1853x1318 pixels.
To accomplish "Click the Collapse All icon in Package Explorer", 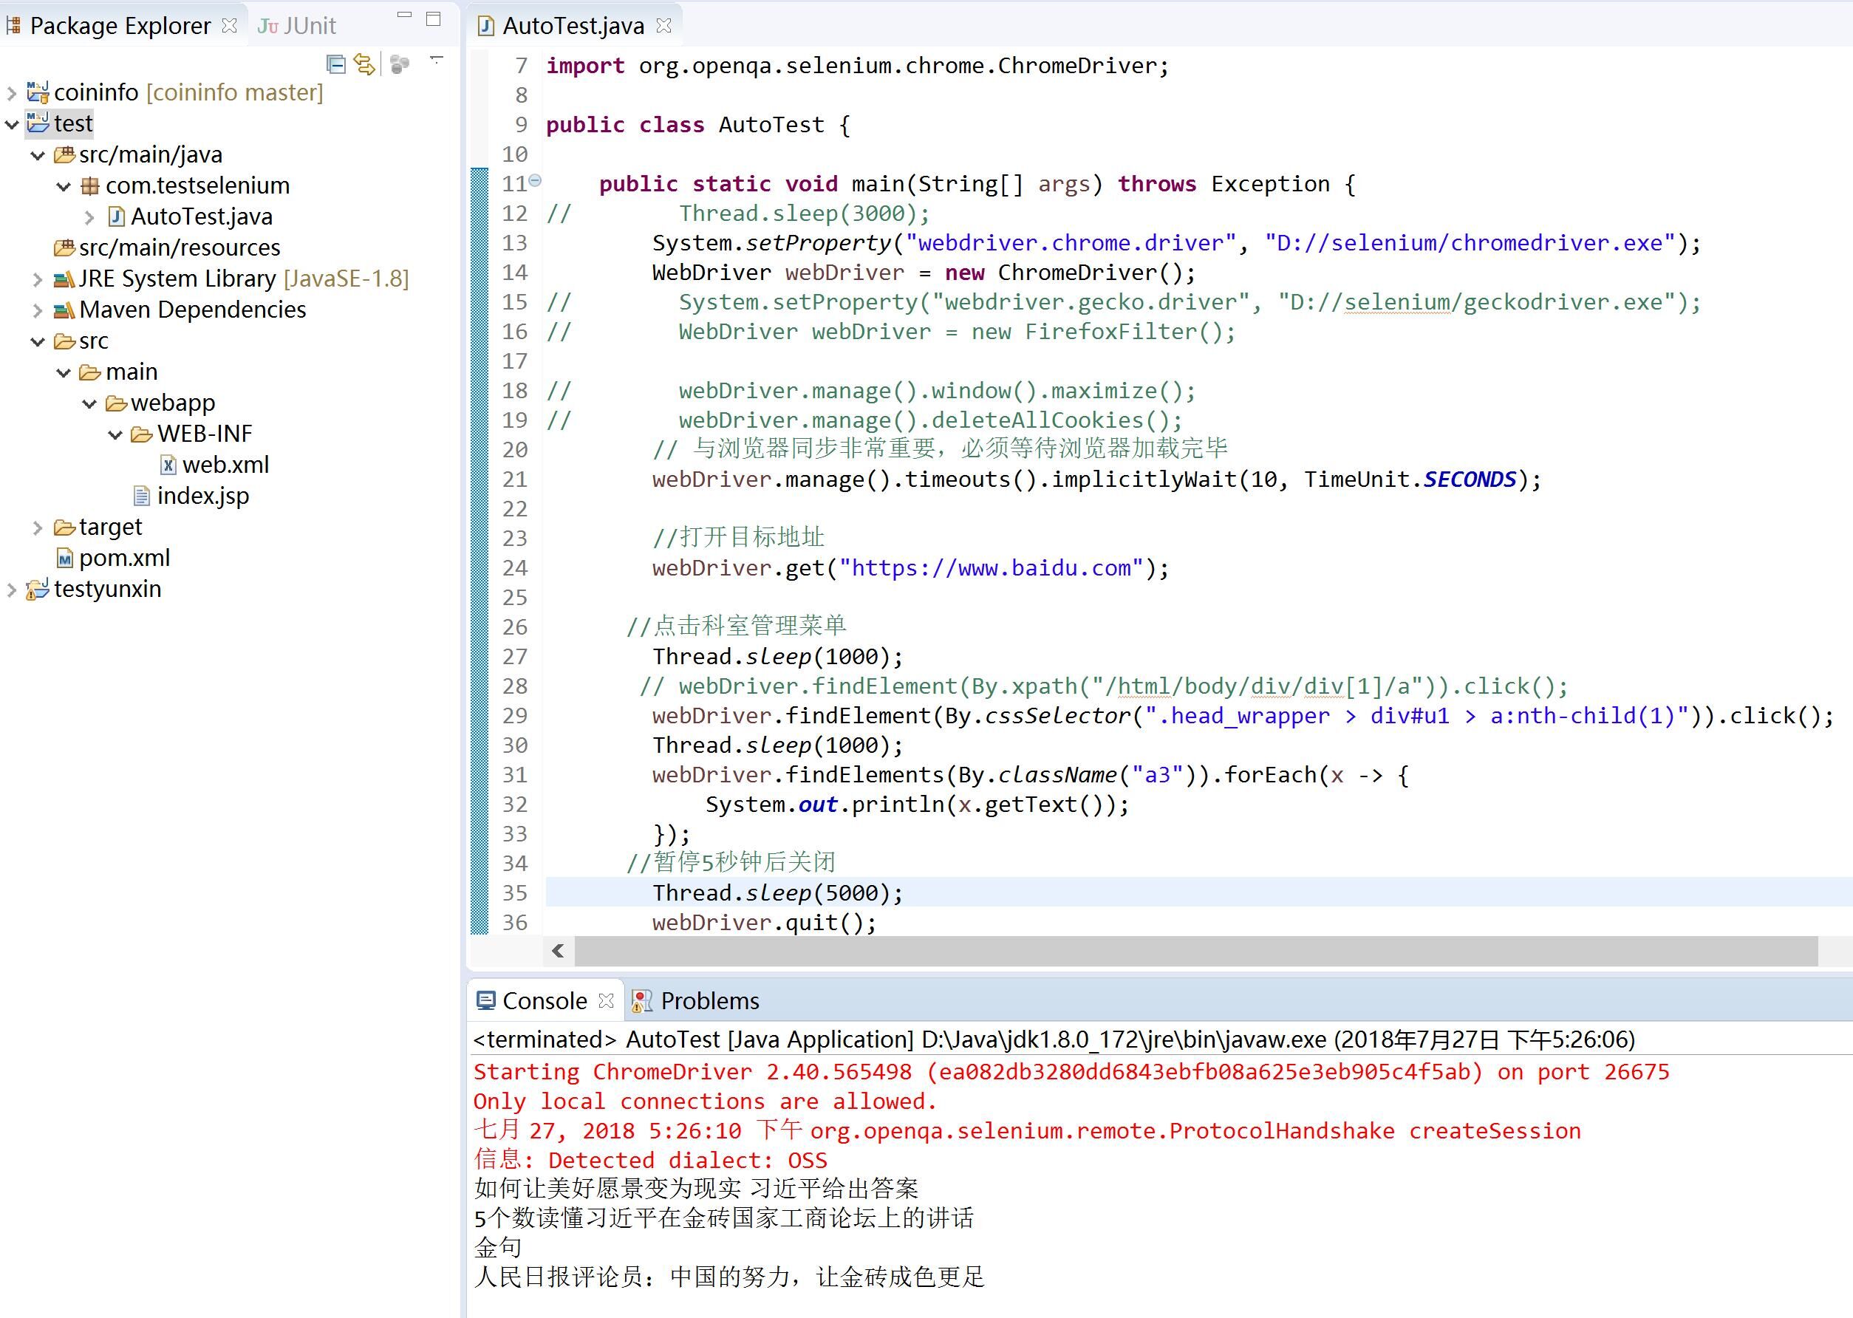I will [335, 64].
